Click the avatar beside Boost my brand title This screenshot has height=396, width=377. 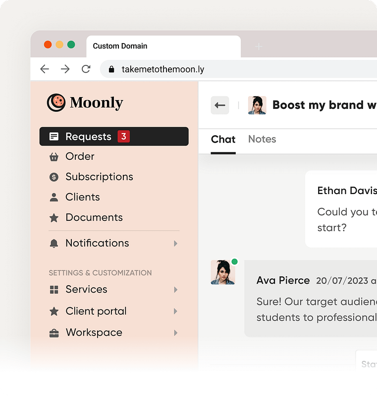coord(257,105)
